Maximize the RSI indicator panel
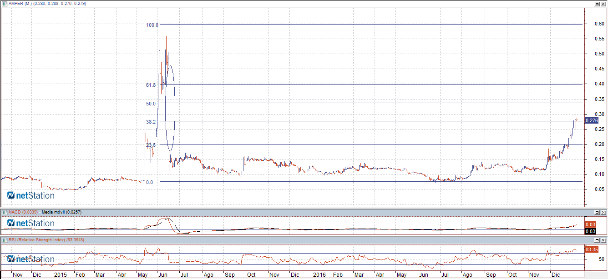The width and height of the screenshot is (608, 279). (x=597, y=239)
